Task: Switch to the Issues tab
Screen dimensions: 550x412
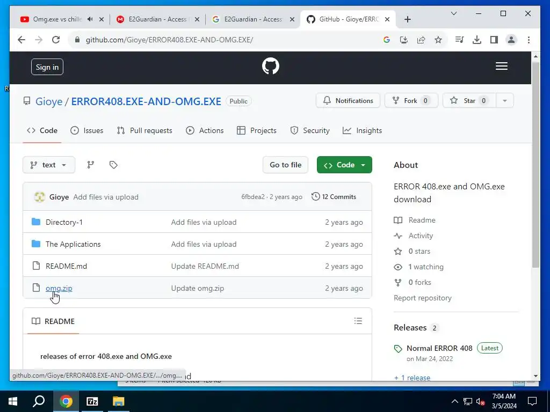Action: click(x=86, y=130)
